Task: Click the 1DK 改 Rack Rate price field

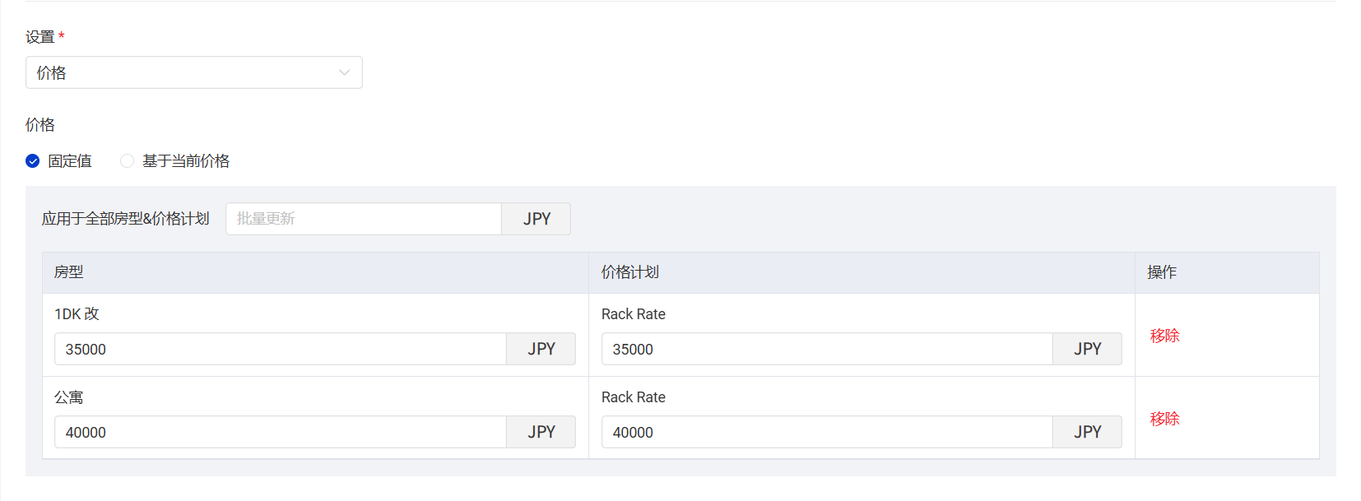Action: pyautogui.click(x=826, y=349)
